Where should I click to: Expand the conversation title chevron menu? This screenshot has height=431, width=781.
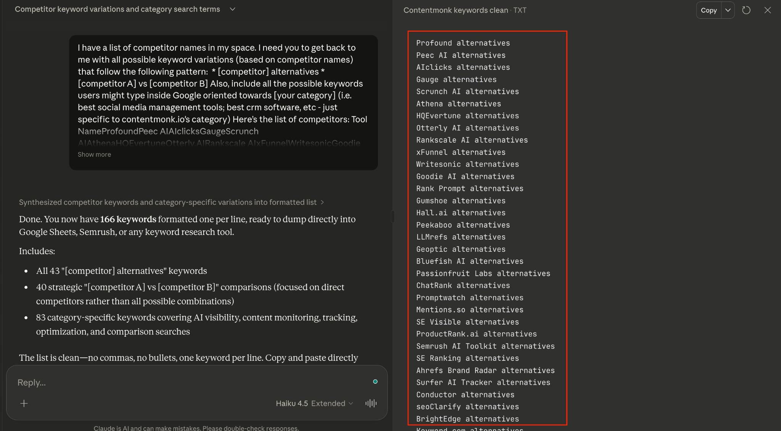point(233,9)
